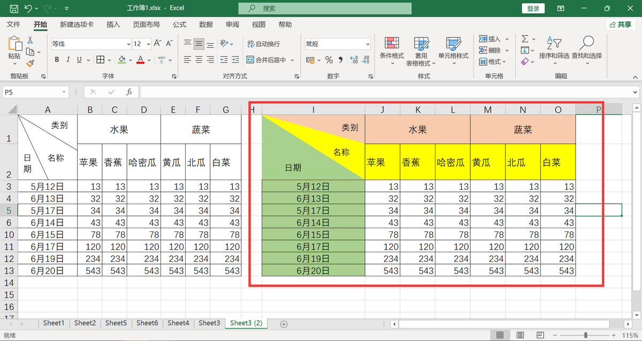
Task: Click decrease decimal places icon
Action: (x=365, y=60)
